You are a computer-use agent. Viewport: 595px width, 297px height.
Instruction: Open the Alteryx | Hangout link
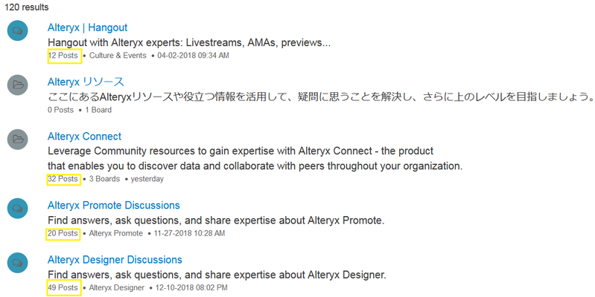pyautogui.click(x=88, y=27)
